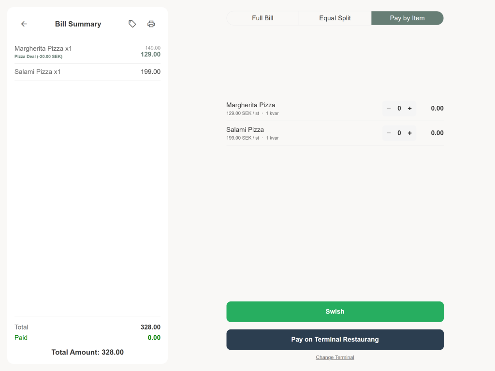This screenshot has width=495, height=371.
Task: Click the 129.00 SEK / st label
Action: pos(243,113)
